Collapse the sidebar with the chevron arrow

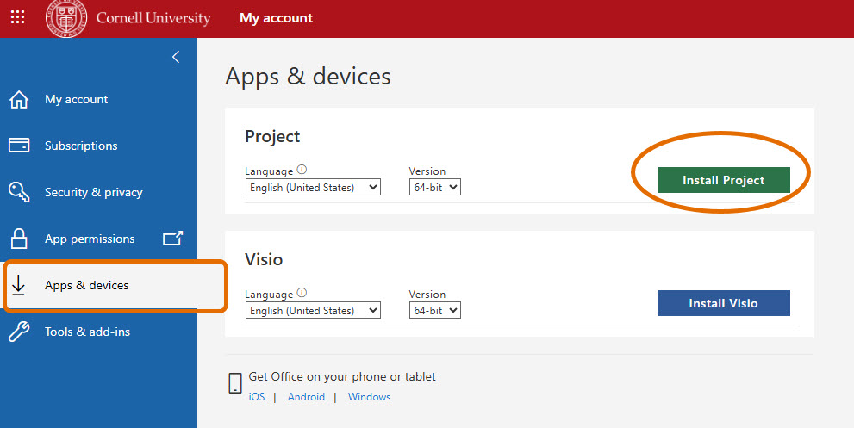tap(176, 57)
